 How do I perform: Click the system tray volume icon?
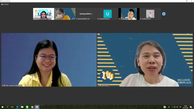coord(177,107)
